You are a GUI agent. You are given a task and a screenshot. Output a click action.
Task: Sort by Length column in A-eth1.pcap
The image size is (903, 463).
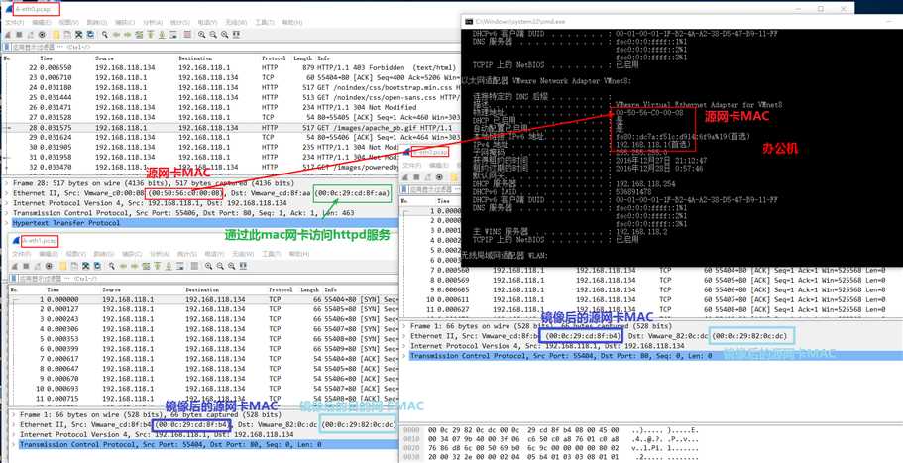[311, 290]
